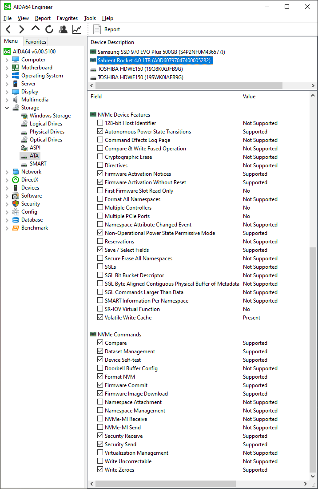The image size is (318, 489).
Task: Select the Benchmark tree icon
Action: (16, 228)
